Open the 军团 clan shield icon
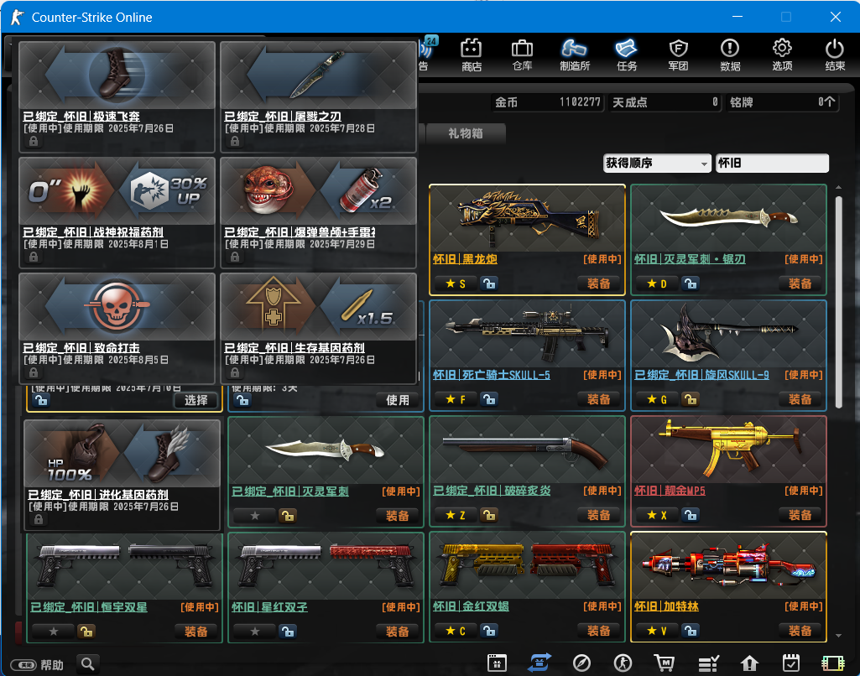The image size is (860, 676). pyautogui.click(x=679, y=55)
